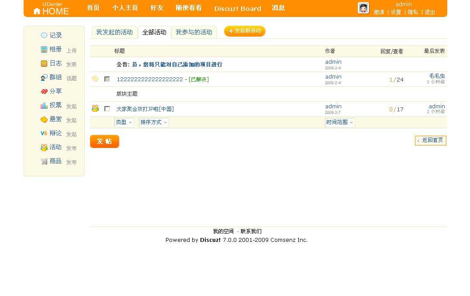The width and height of the screenshot is (470, 296).
Task: Click the 日志 journal icon
Action: 44,63
